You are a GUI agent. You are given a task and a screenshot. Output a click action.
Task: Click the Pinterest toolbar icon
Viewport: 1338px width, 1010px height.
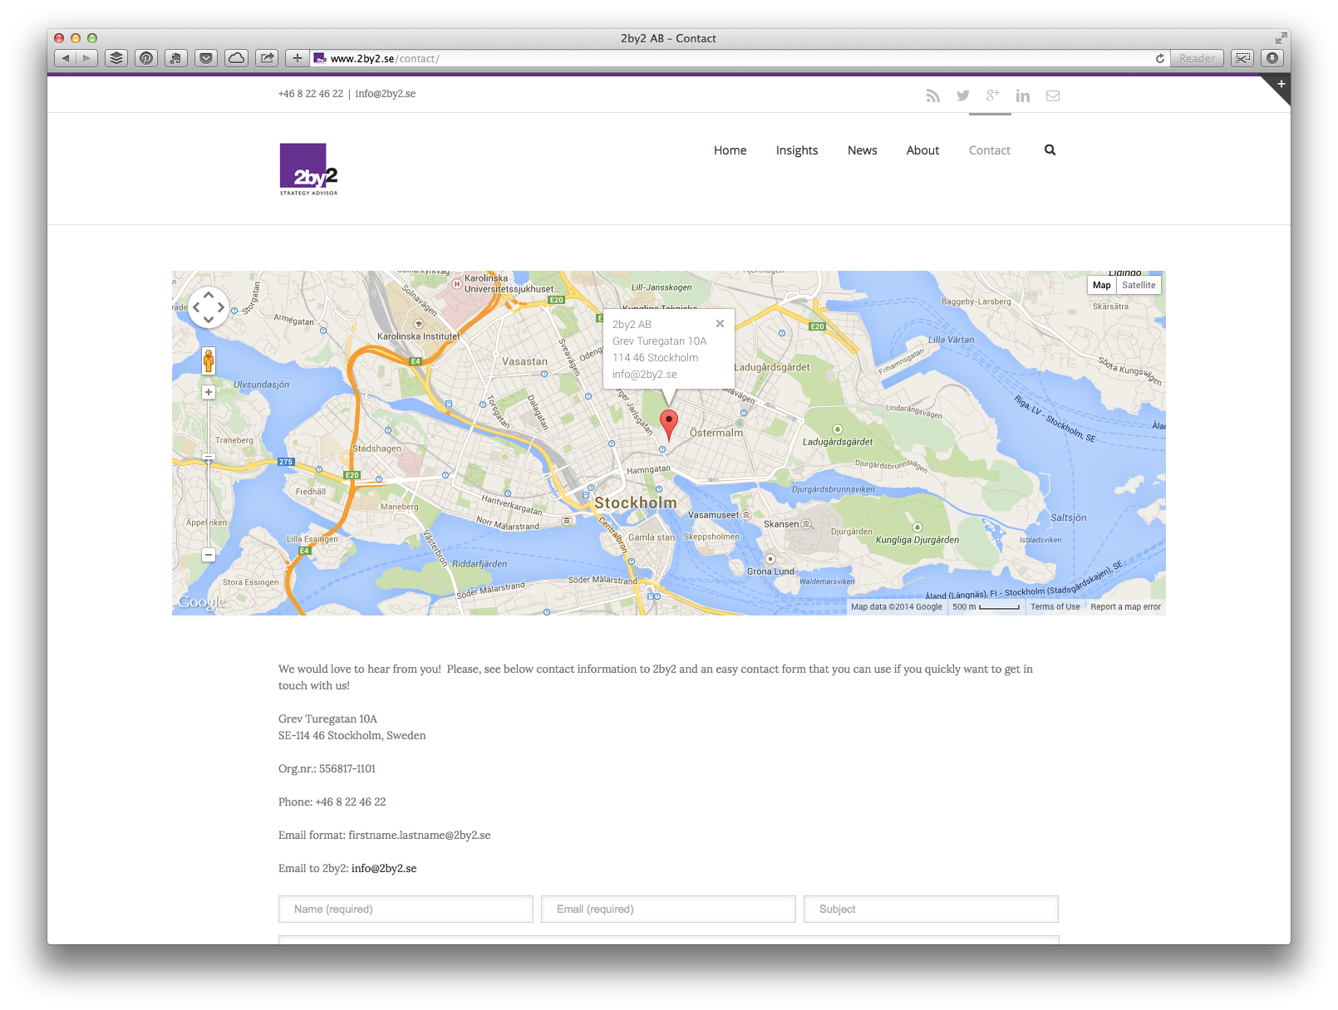tap(146, 58)
